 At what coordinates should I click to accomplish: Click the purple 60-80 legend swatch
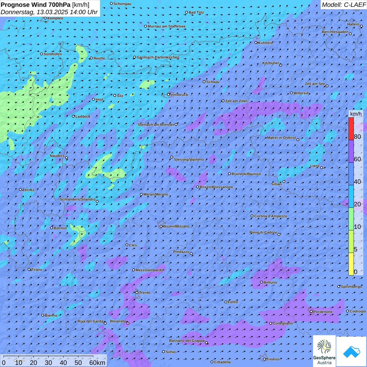(x=351, y=152)
